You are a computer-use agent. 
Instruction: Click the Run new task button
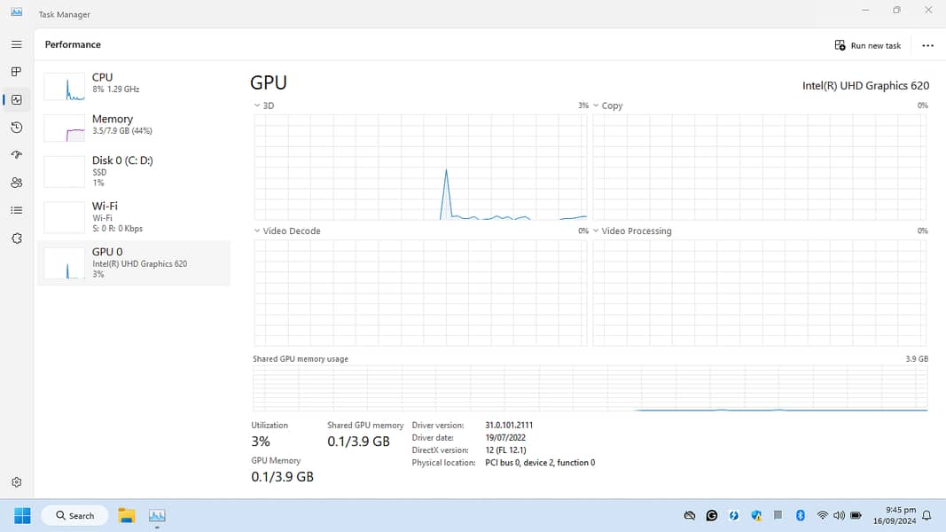click(867, 45)
